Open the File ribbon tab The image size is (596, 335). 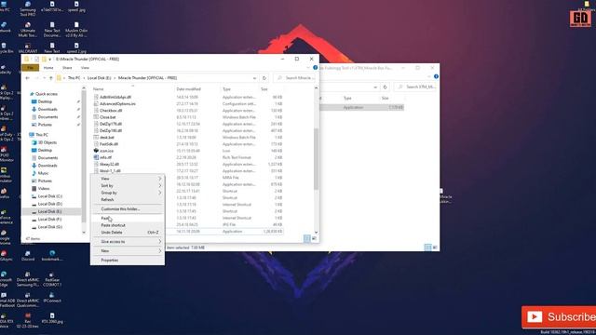31,68
